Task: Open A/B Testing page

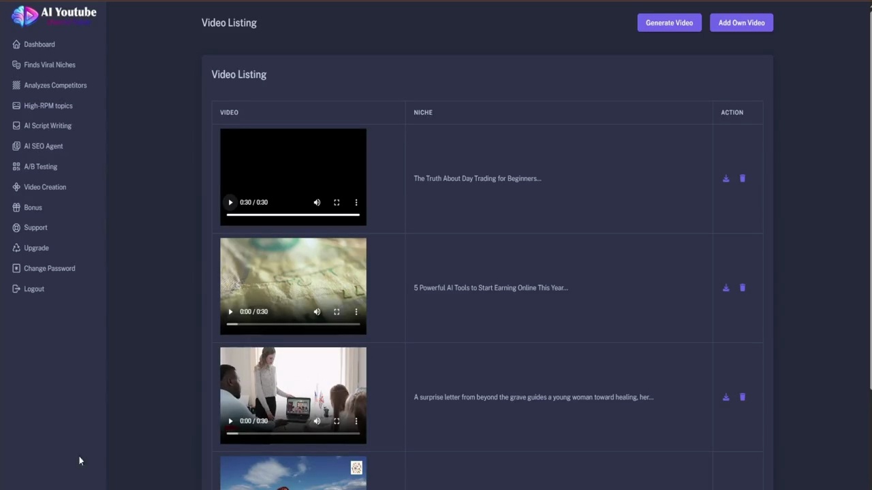Action: tap(41, 167)
